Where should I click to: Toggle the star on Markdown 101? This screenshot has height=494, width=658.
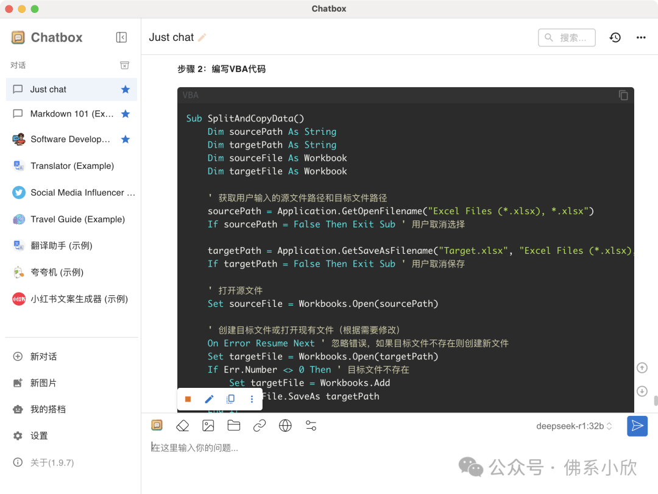pyautogui.click(x=126, y=114)
